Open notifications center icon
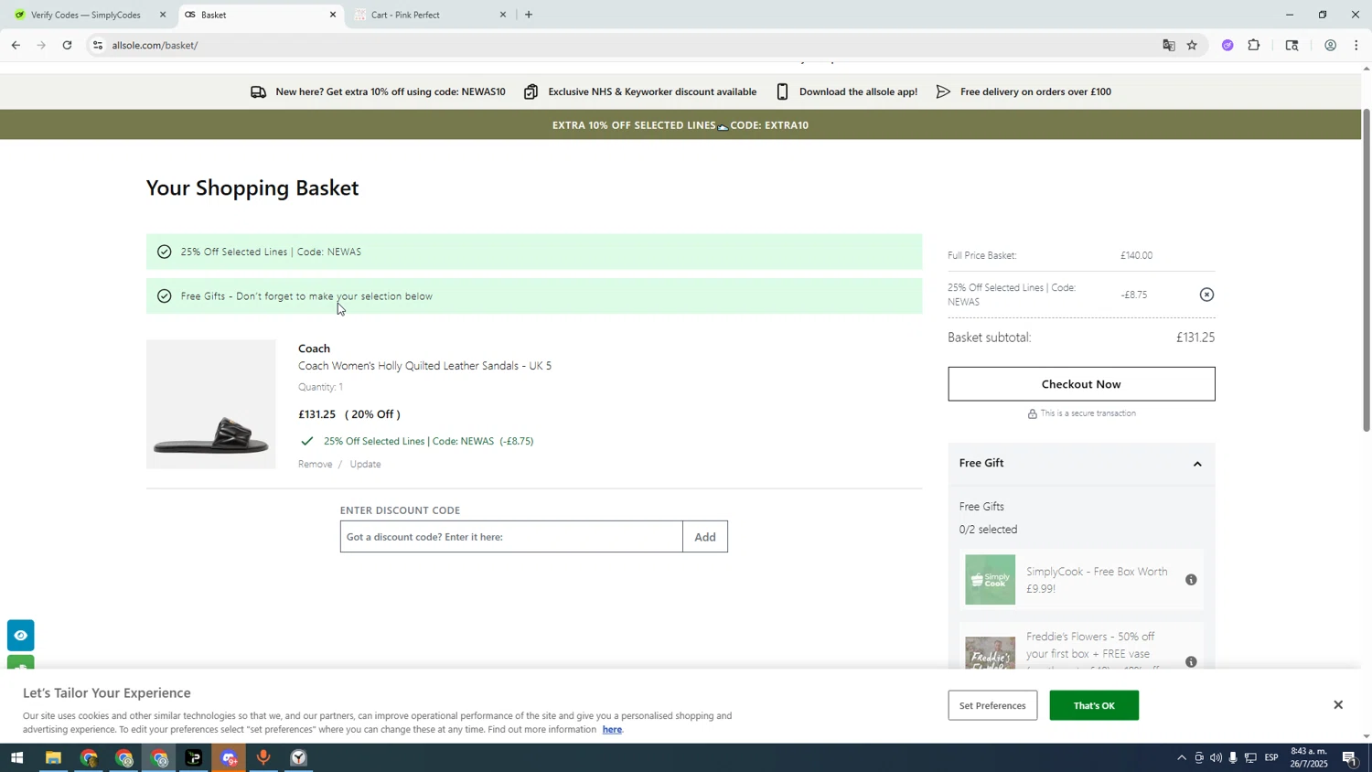The width and height of the screenshot is (1372, 772). [1350, 758]
